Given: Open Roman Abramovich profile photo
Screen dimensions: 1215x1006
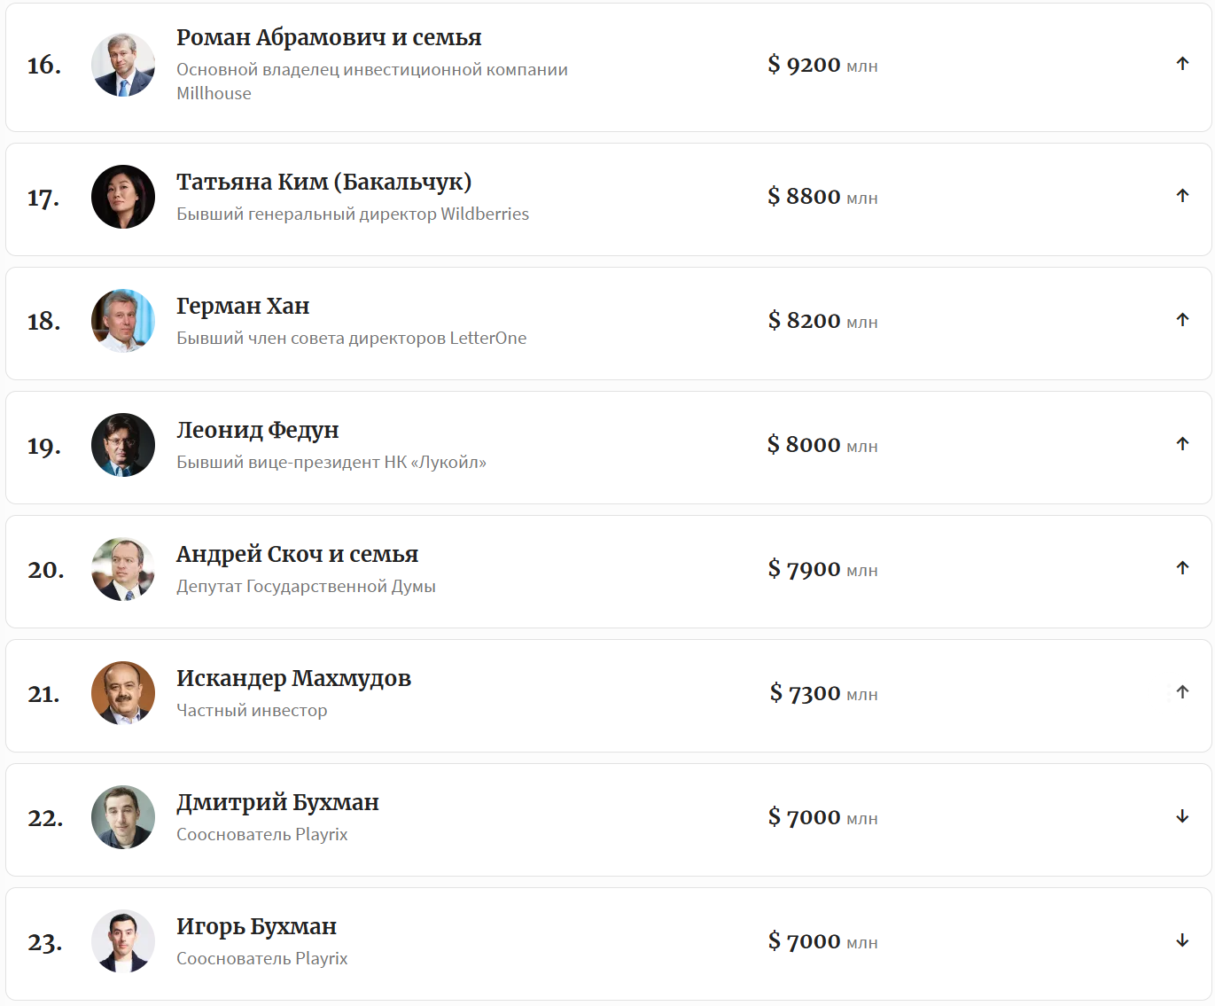Looking at the screenshot, I should coord(123,65).
